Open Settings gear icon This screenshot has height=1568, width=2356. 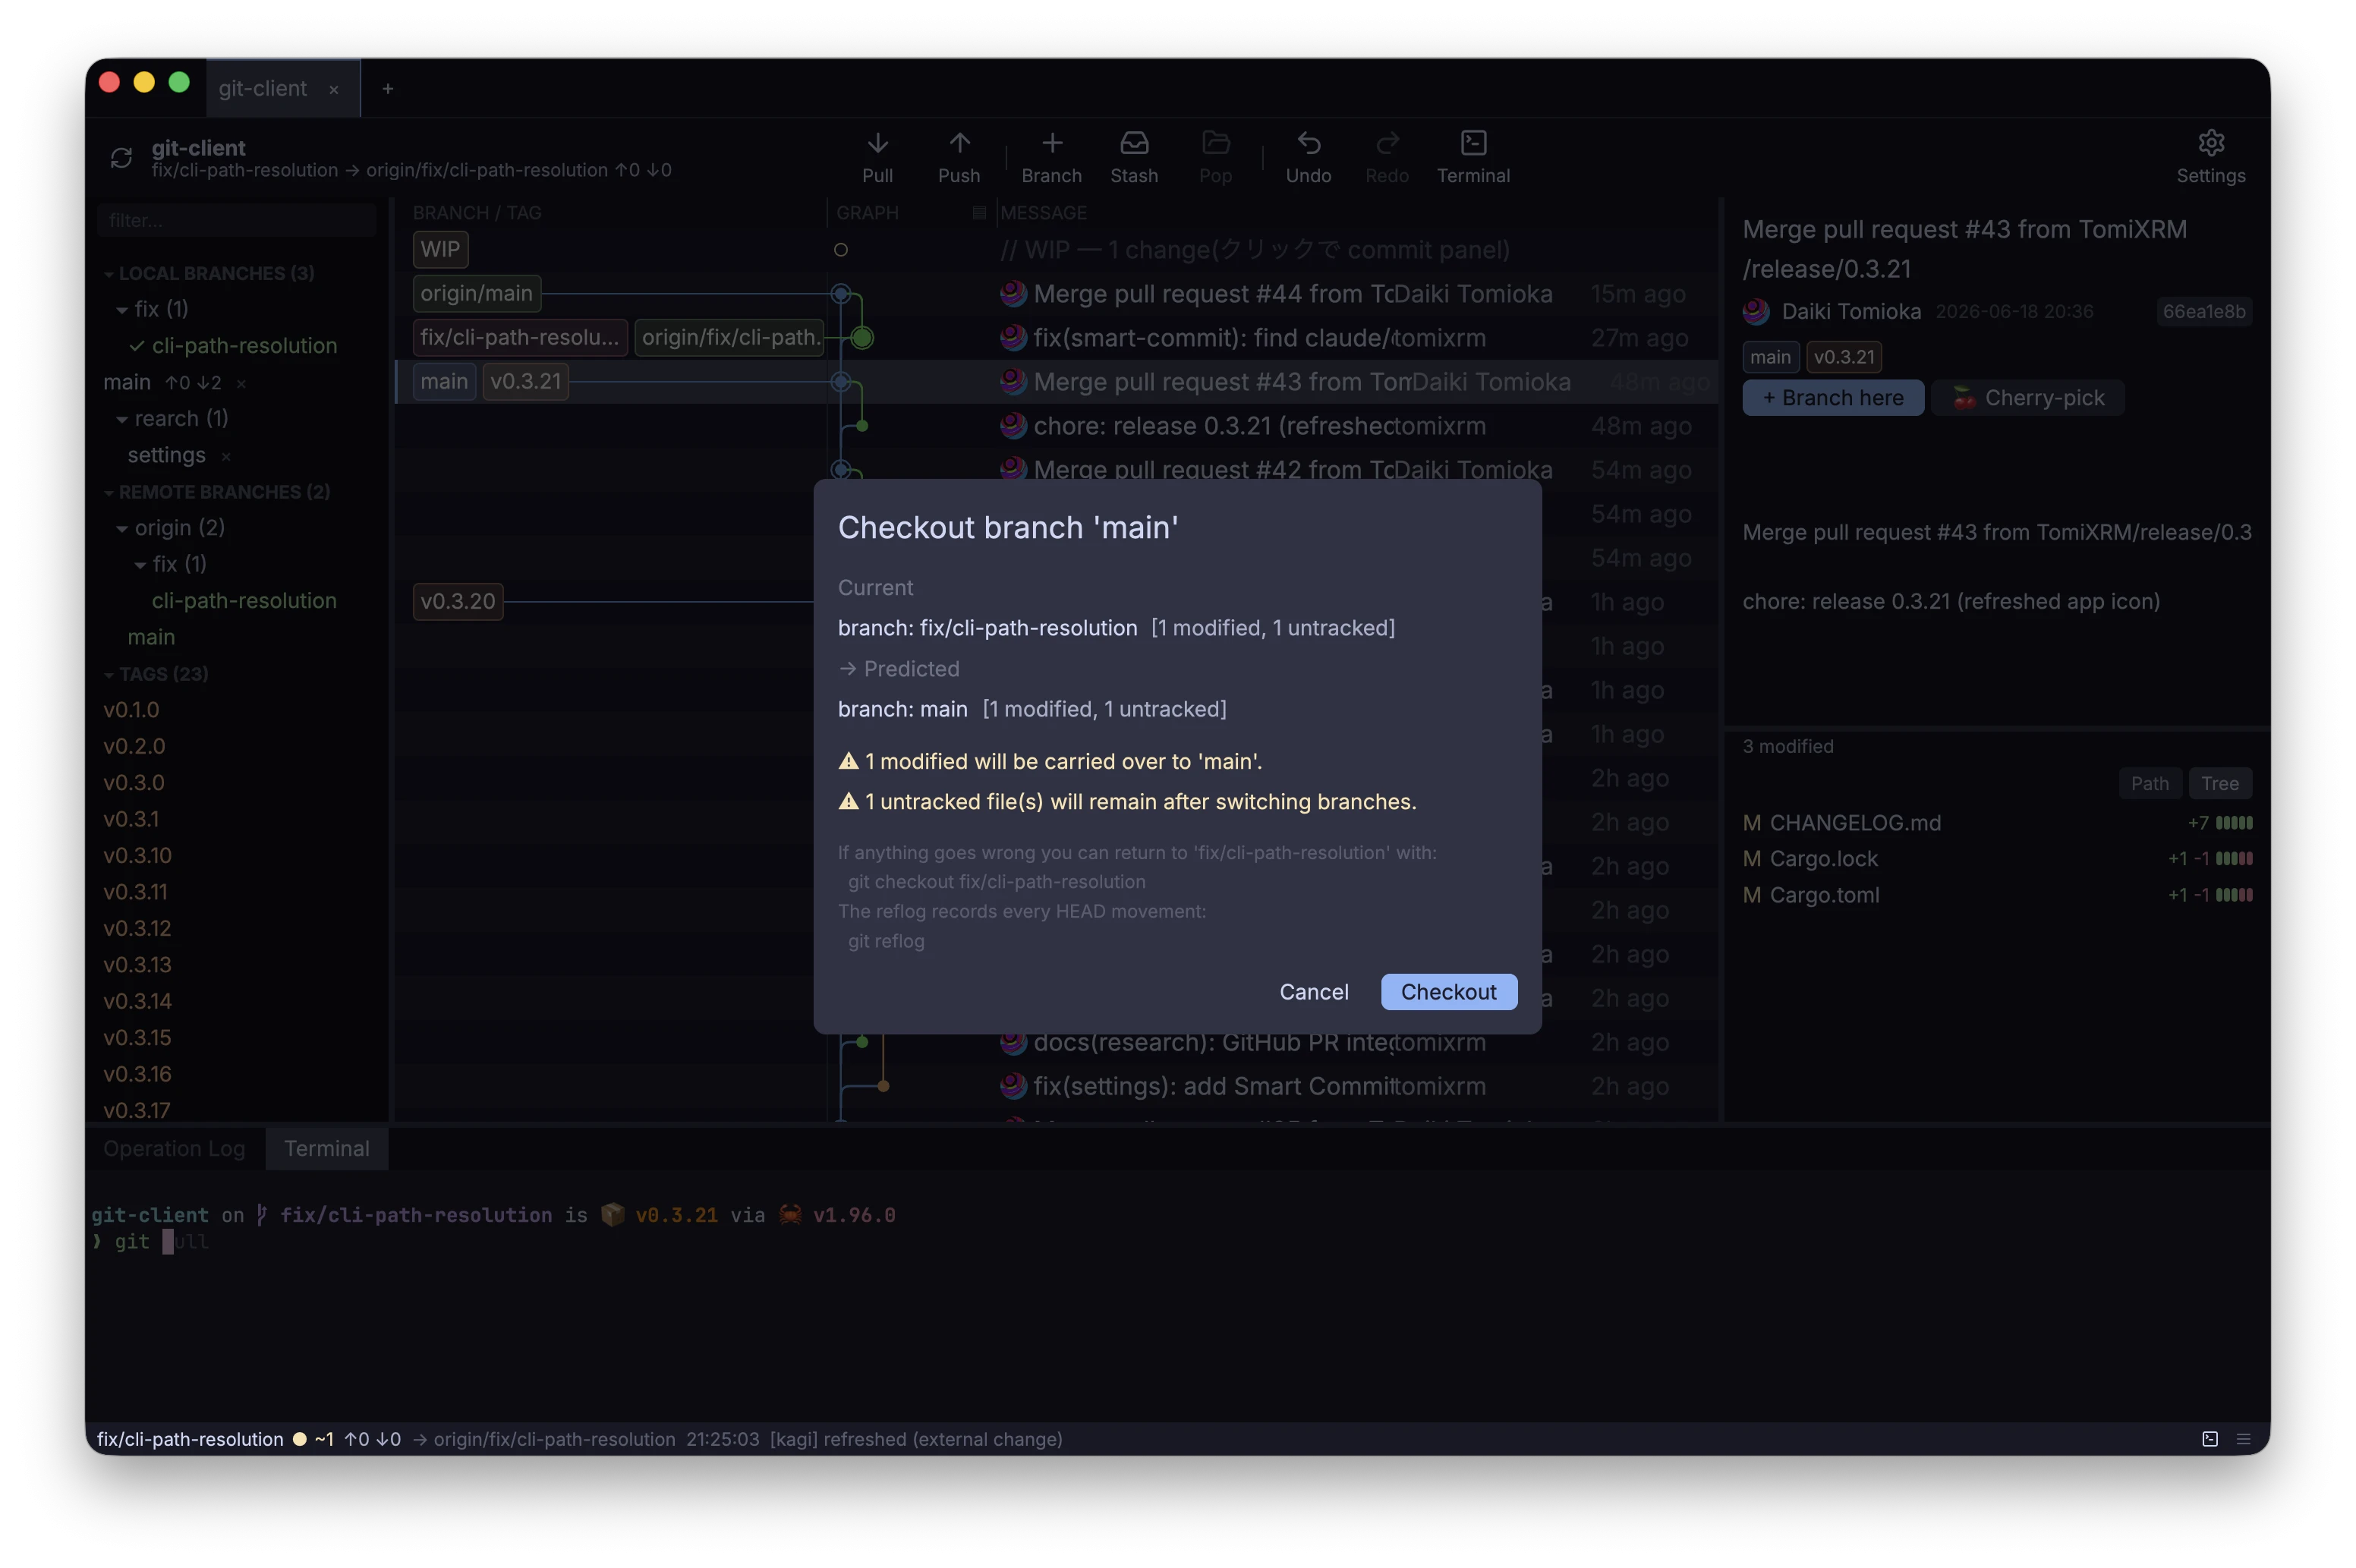[2210, 143]
